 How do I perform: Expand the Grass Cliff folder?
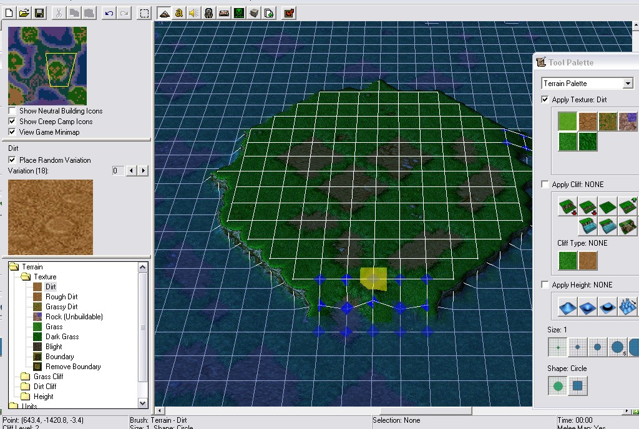point(48,377)
